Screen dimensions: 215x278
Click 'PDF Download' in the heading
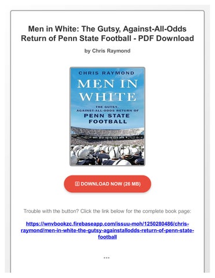166,38
